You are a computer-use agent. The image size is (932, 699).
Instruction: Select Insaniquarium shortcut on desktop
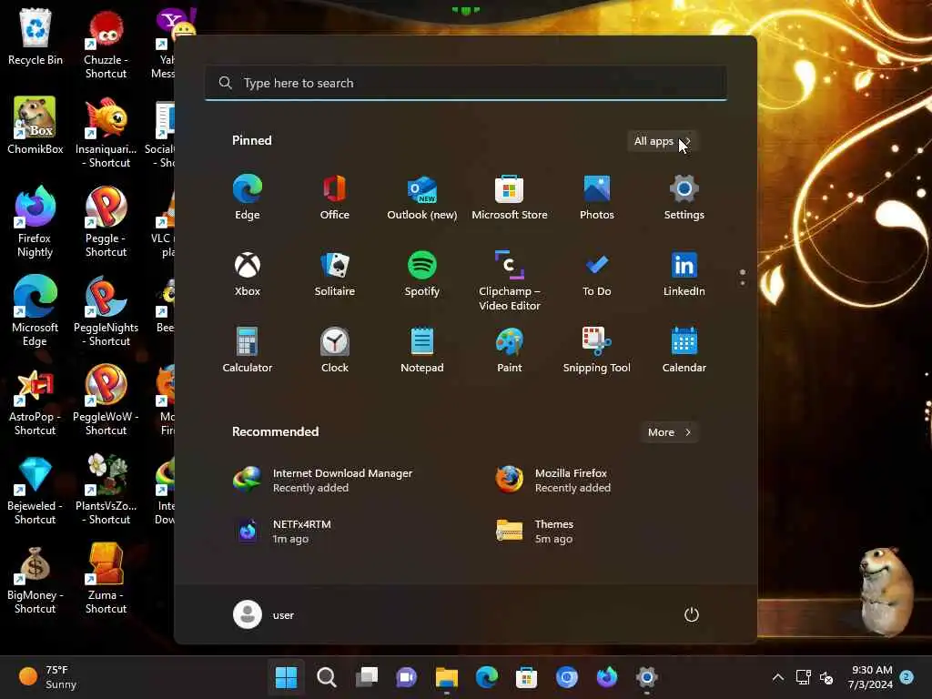[106, 133]
